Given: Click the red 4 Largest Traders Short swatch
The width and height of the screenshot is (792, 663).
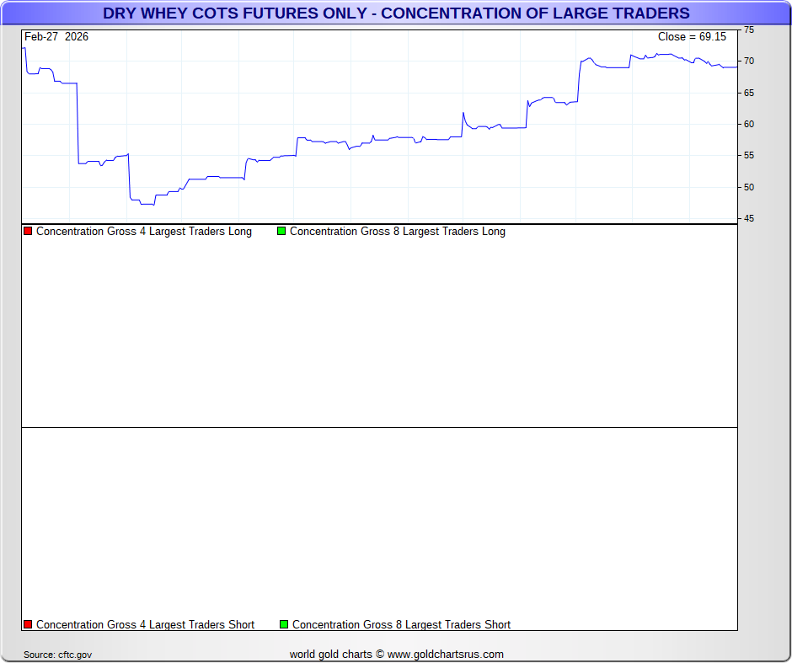Looking at the screenshot, I should point(28,624).
